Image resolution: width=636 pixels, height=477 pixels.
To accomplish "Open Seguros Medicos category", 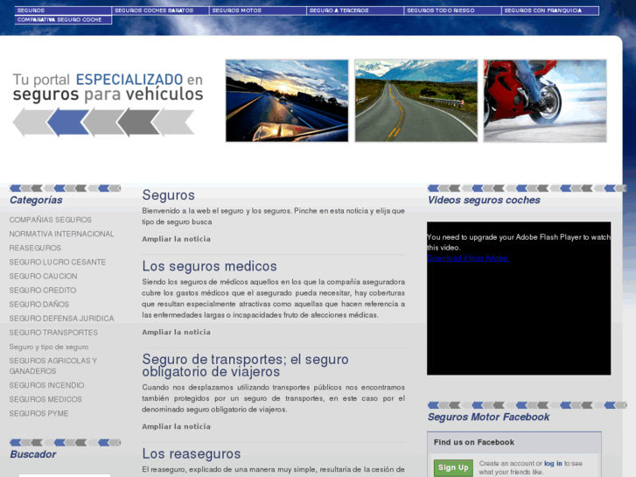I will pyautogui.click(x=45, y=399).
